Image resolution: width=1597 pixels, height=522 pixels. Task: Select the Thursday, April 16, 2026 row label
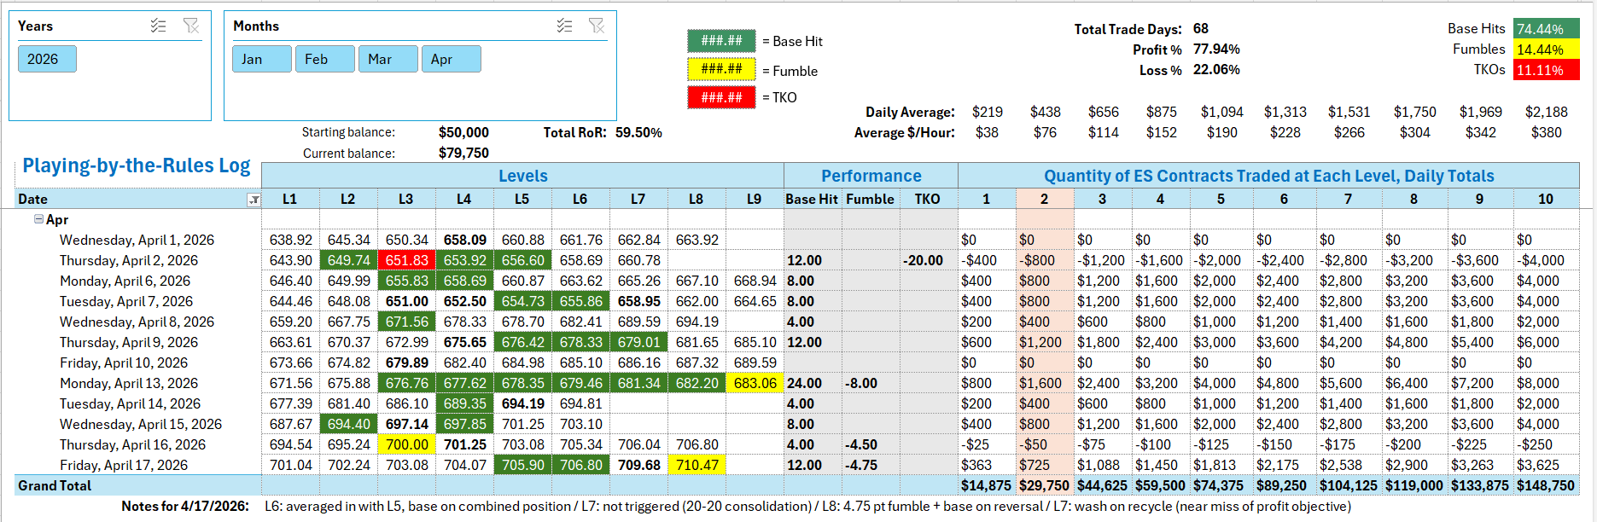132,444
